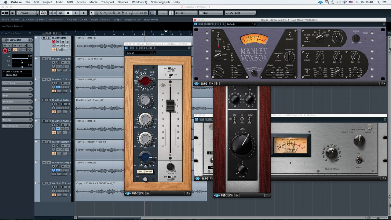Click the transport Record button

click(x=84, y=13)
